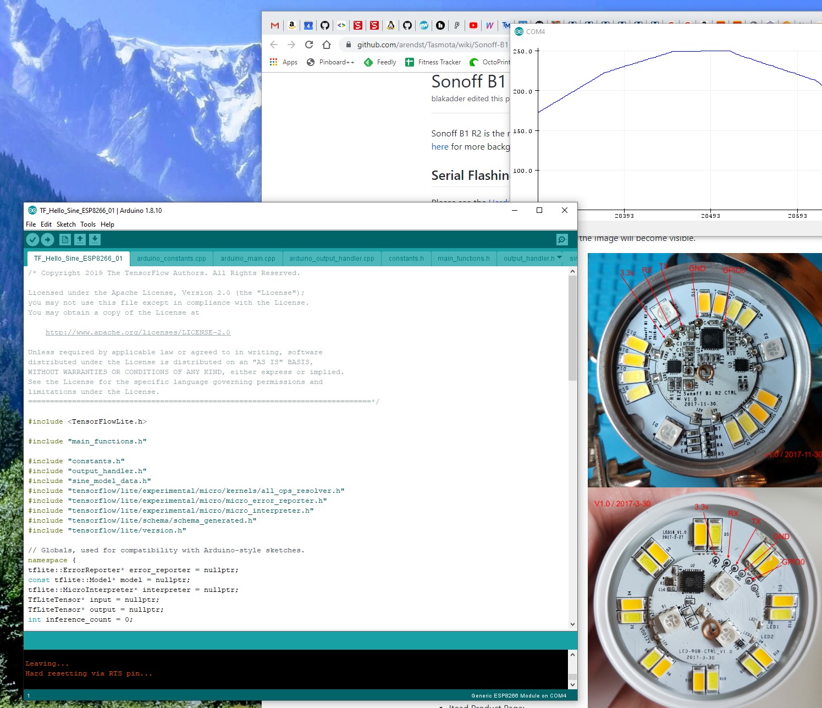Open the Feedly bookmark
822x708 pixels.
click(380, 62)
